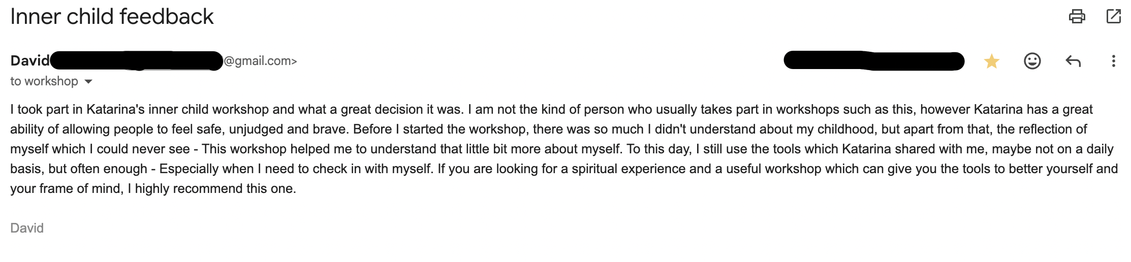Click the redacted part of sender's name
Viewport: 1131px width, 262px height.
point(136,61)
